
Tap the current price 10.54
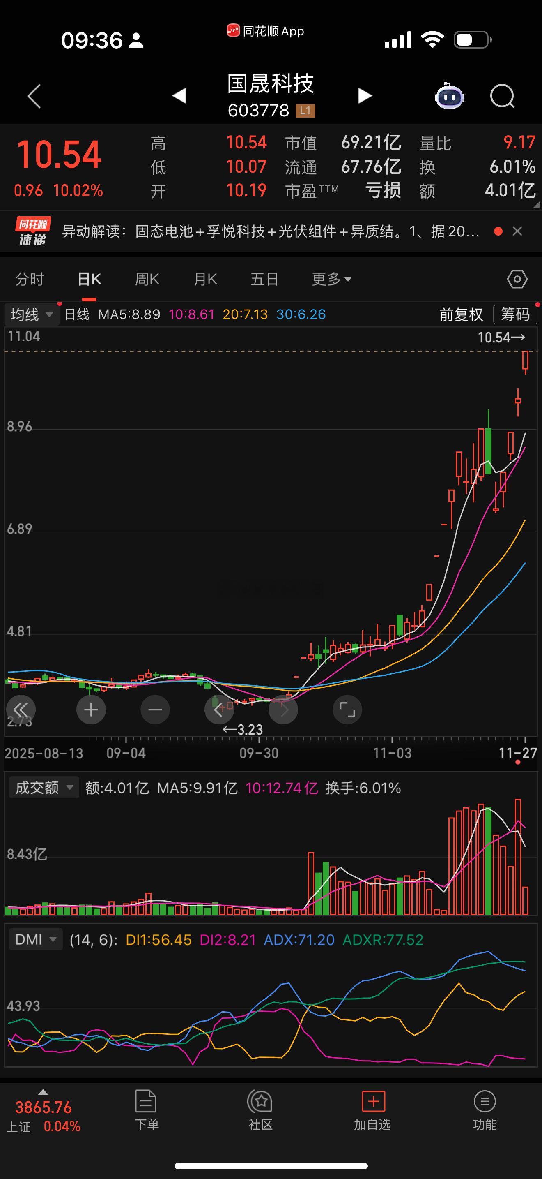[x=59, y=155]
